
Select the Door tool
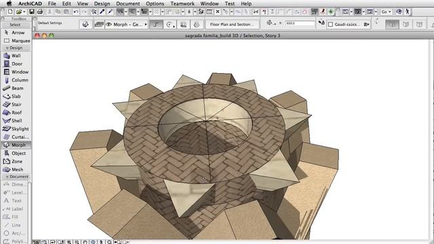click(16, 64)
